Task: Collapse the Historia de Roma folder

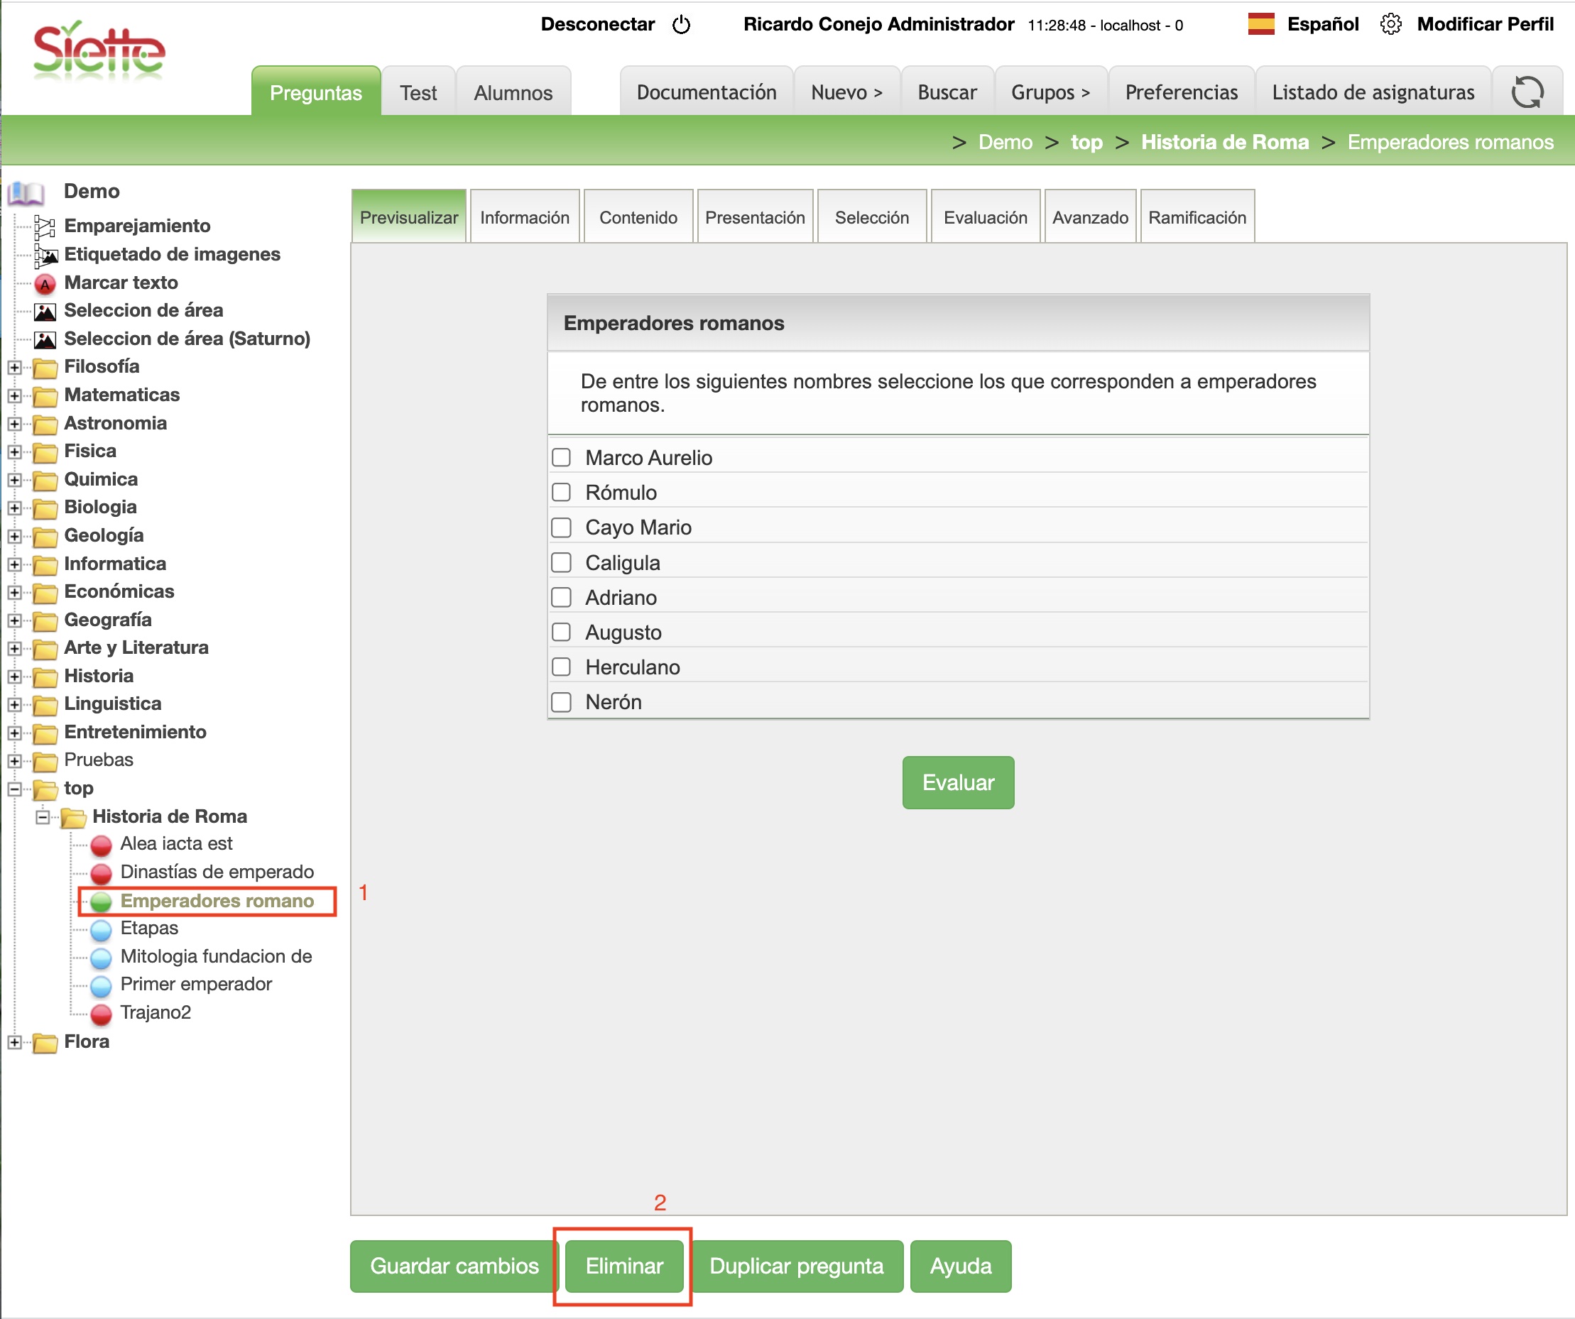Action: pos(43,817)
